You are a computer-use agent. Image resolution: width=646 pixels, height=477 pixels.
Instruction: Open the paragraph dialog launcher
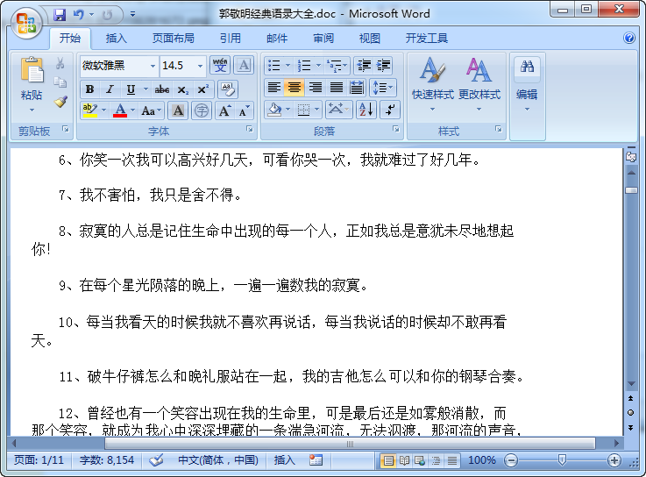tap(396, 129)
